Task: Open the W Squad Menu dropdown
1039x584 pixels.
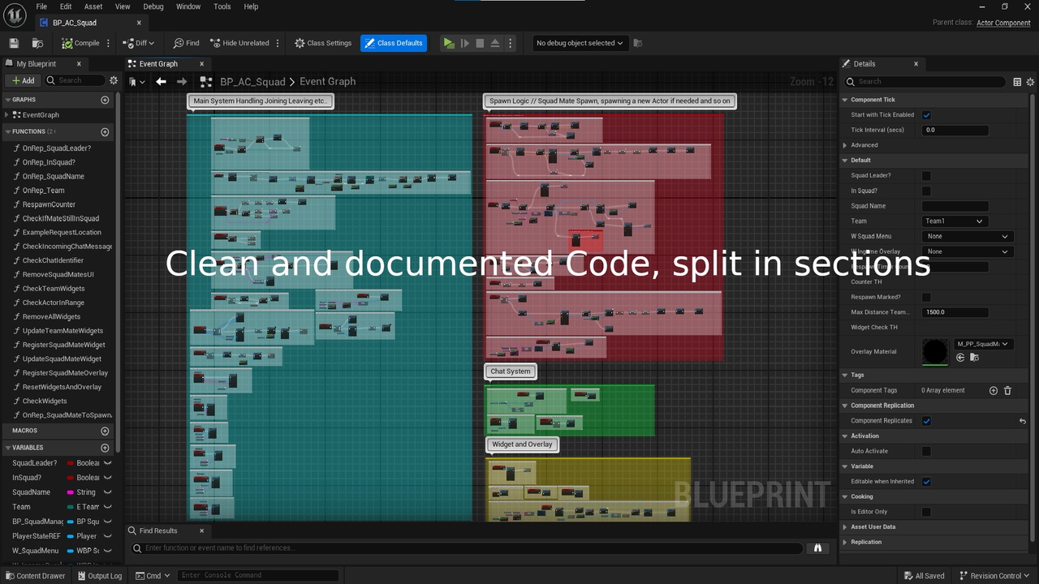Action: 968,236
